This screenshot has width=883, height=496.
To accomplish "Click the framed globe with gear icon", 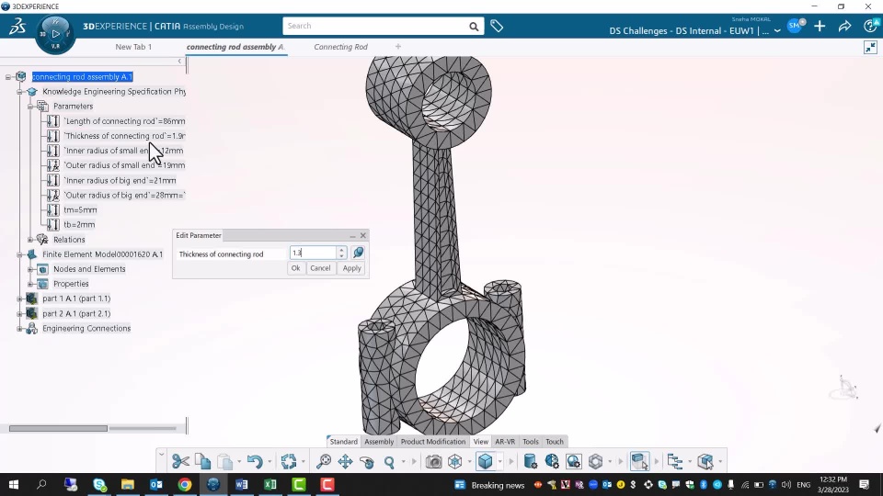I will [x=574, y=462].
